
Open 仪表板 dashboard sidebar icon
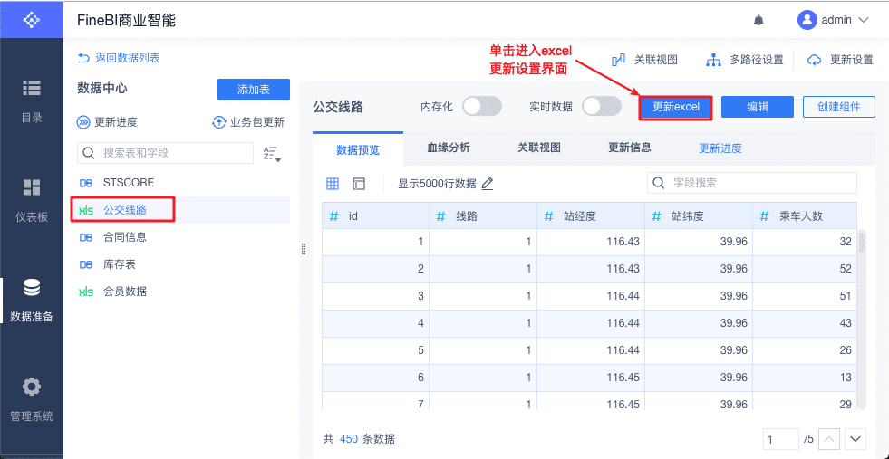click(32, 199)
